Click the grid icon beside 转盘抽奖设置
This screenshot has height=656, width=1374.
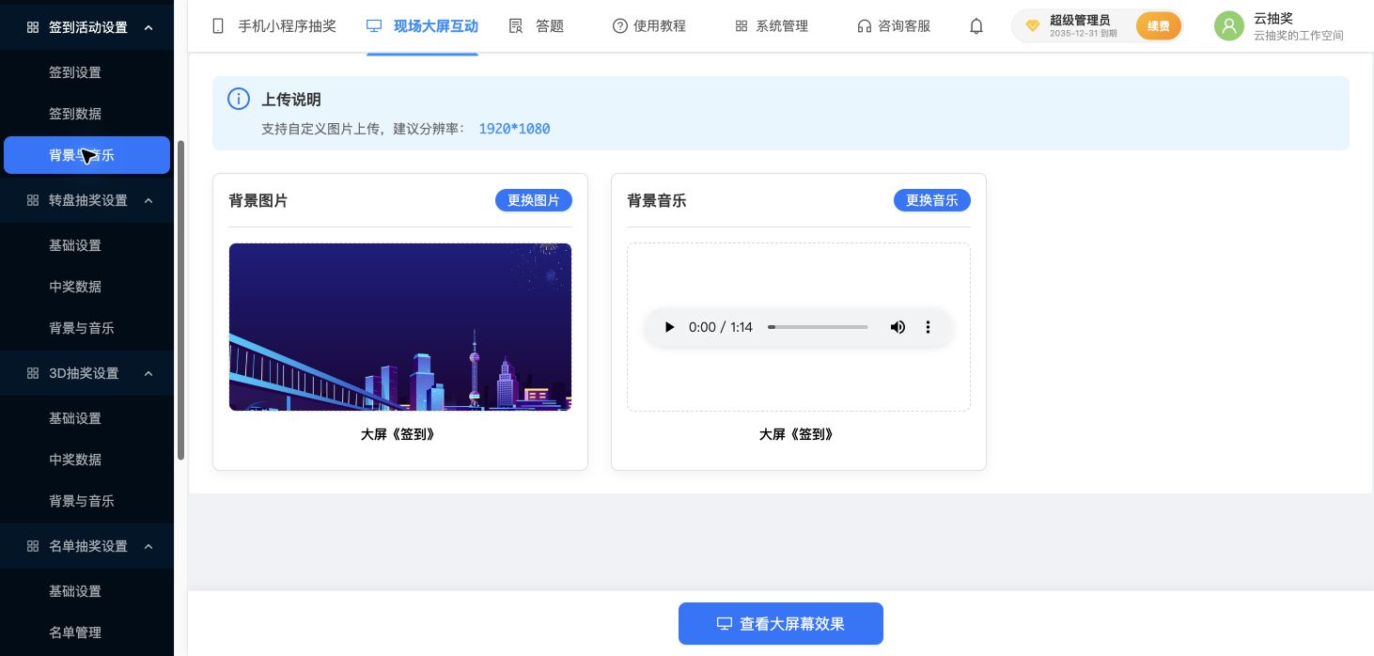[x=33, y=200]
